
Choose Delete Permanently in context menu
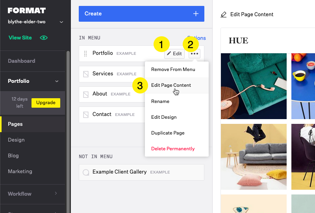tap(172, 149)
